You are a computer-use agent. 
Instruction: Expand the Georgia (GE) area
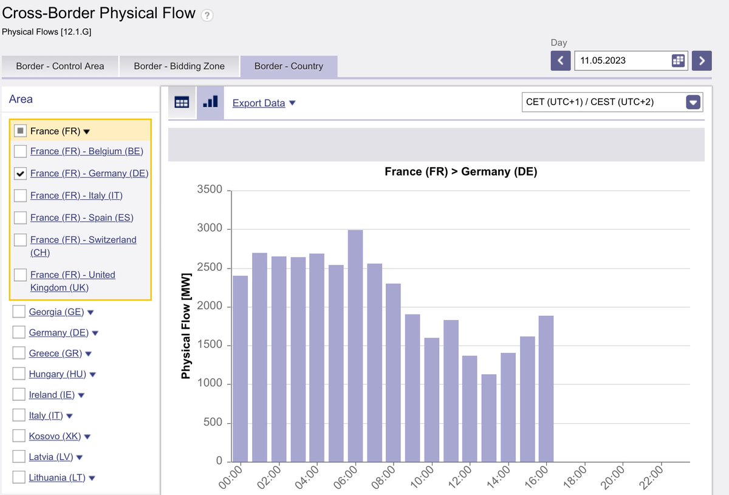click(x=91, y=312)
